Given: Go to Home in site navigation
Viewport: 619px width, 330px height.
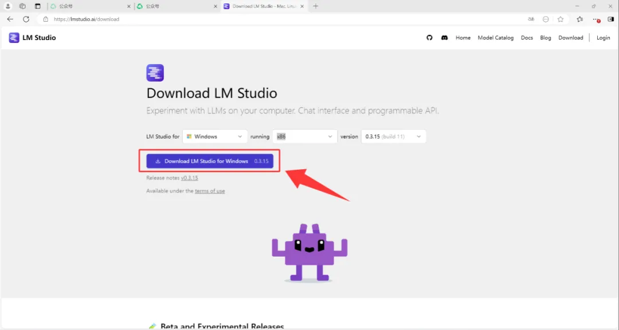Looking at the screenshot, I should pos(463,38).
